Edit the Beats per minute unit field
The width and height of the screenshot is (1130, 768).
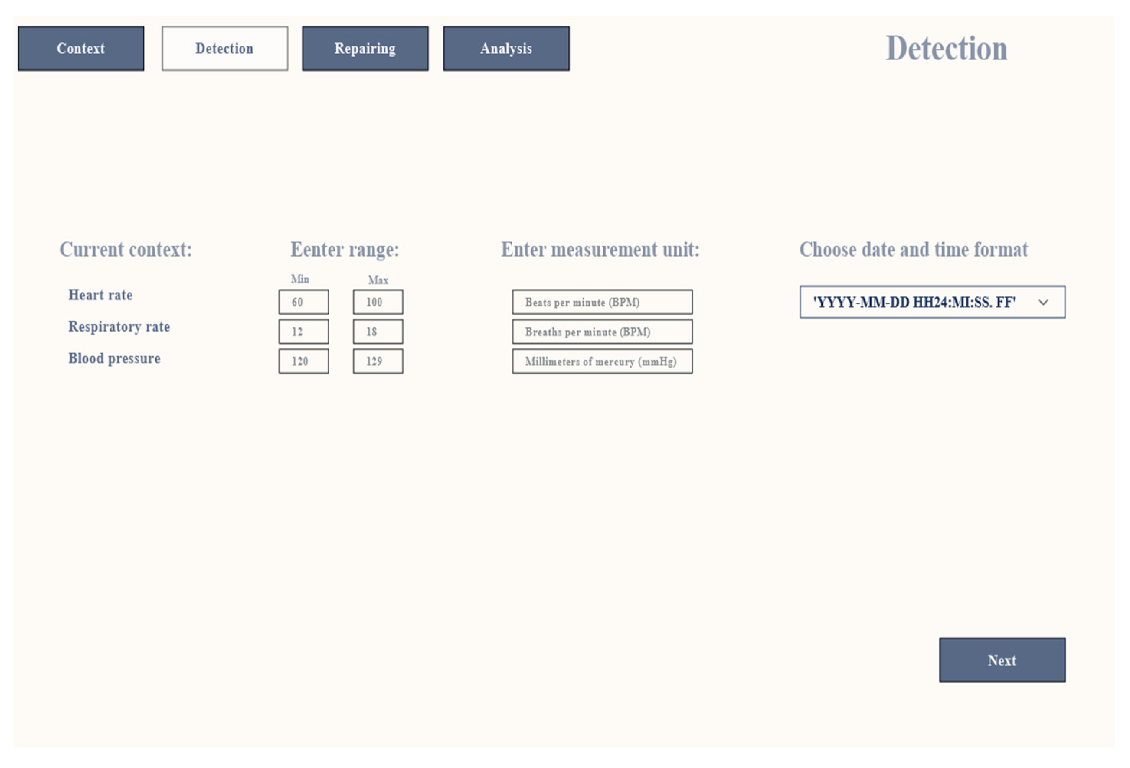tap(602, 302)
